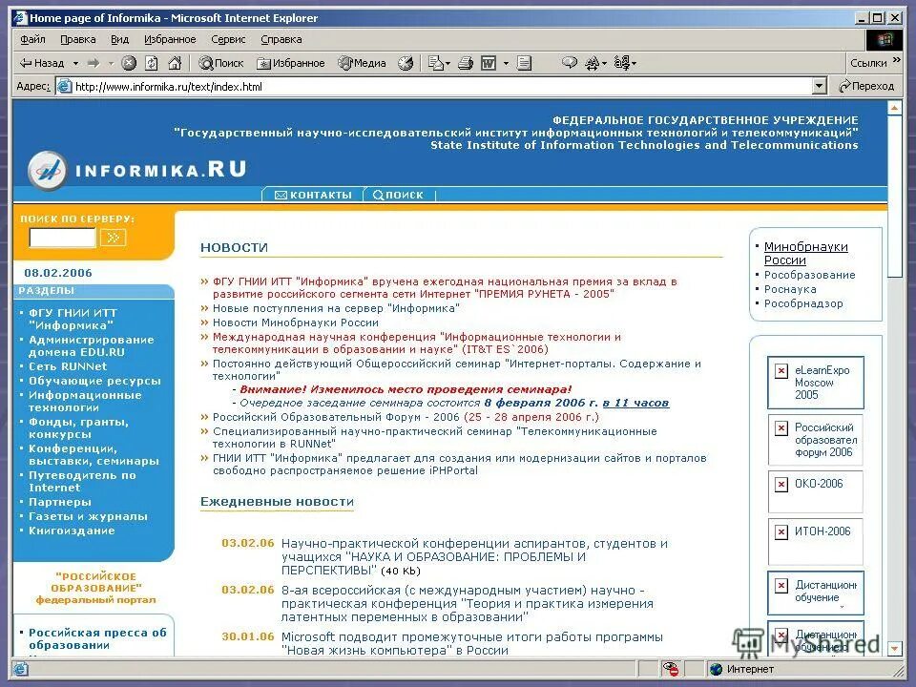The image size is (916, 687).
Task: Click the Российское образование federal portal link
Action: point(95,589)
